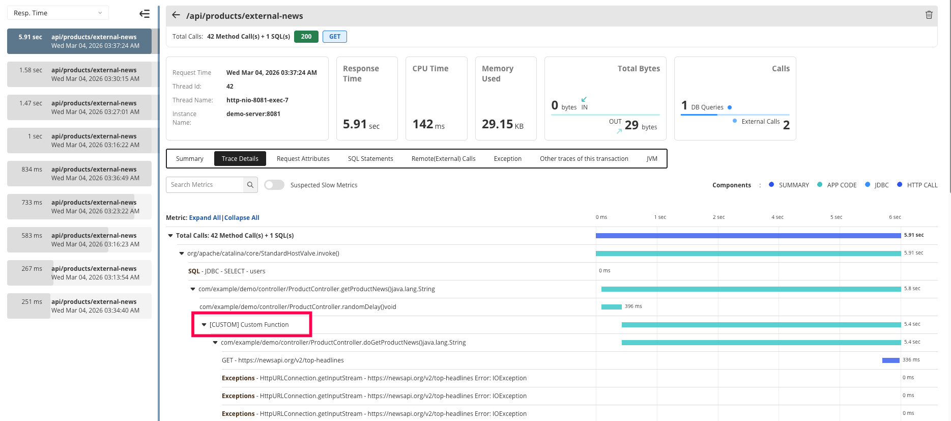
Task: Open the Remote(External) Calls tab
Action: point(443,159)
